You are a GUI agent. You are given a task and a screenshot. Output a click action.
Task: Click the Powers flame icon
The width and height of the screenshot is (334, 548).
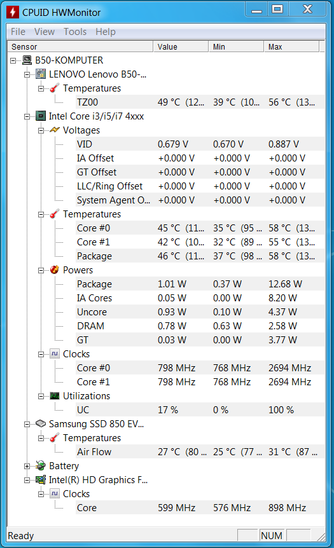(55, 270)
